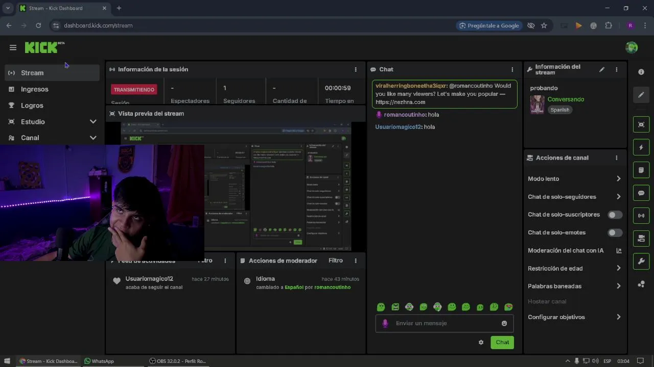
Task: Click Usuariomagico12 name in activity feed
Action: pyautogui.click(x=149, y=279)
